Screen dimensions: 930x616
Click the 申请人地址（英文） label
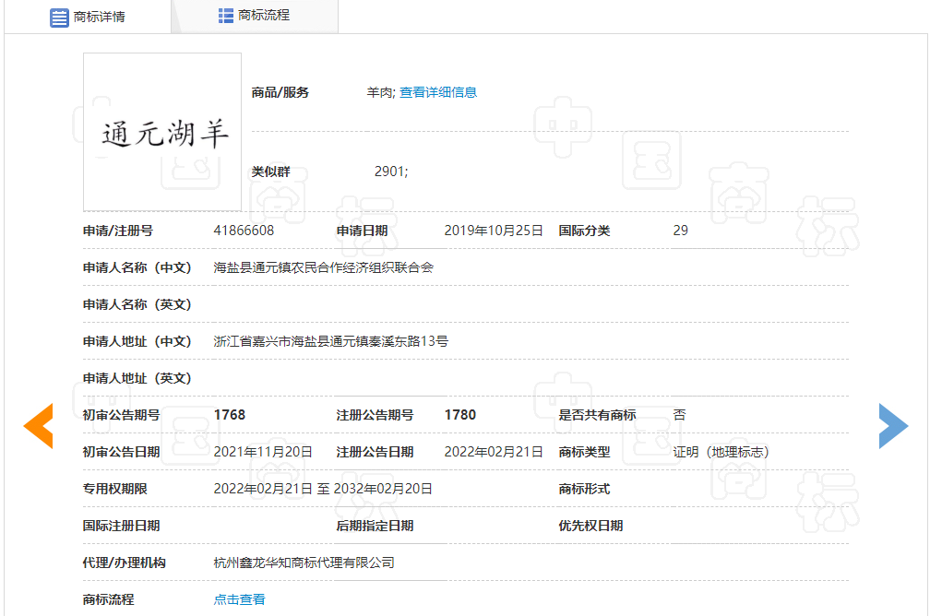click(x=137, y=378)
